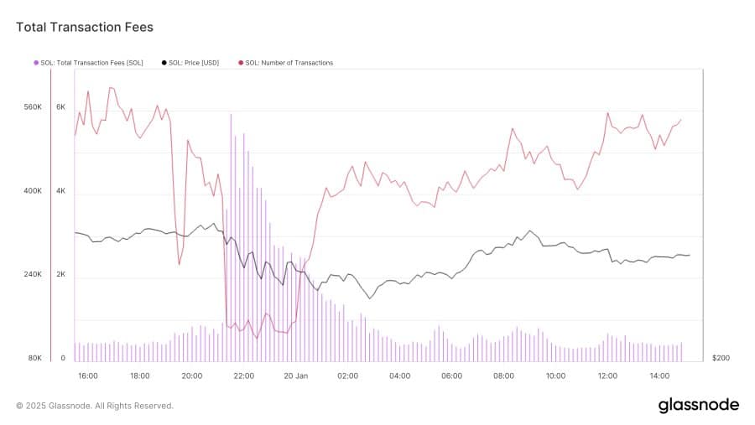Click the 08:00 time axis label
Image resolution: width=755 pixels, height=425 pixels.
click(x=504, y=376)
